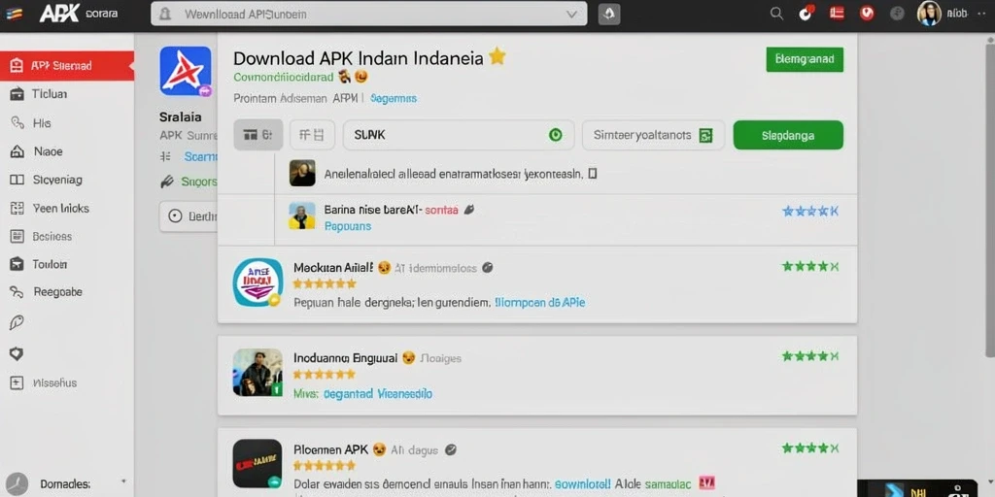Click the address bar with Wewnload text
This screenshot has width=995, height=497.
[x=368, y=14]
